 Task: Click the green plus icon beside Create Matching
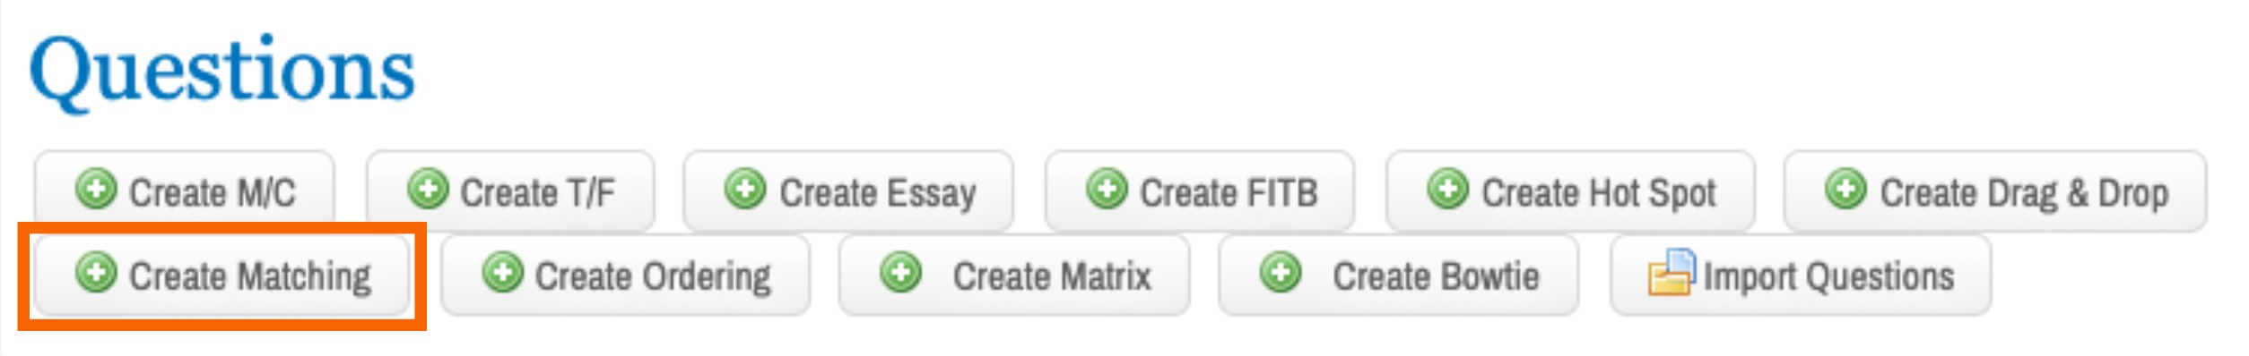point(96,273)
